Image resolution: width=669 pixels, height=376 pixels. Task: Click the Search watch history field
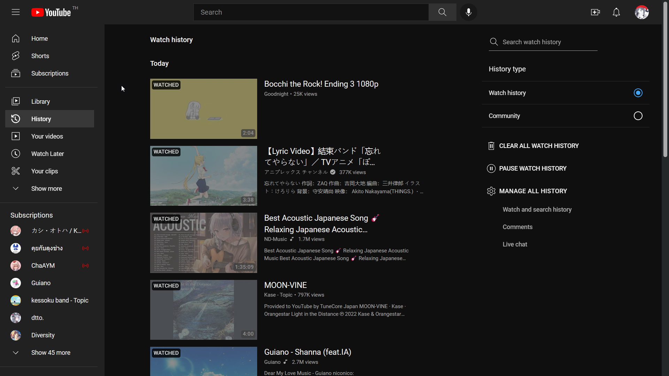547,42
